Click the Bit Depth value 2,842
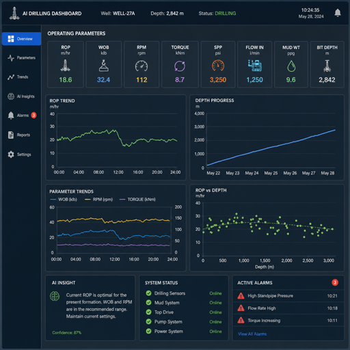Screen dimensions: 350x350 (327, 80)
